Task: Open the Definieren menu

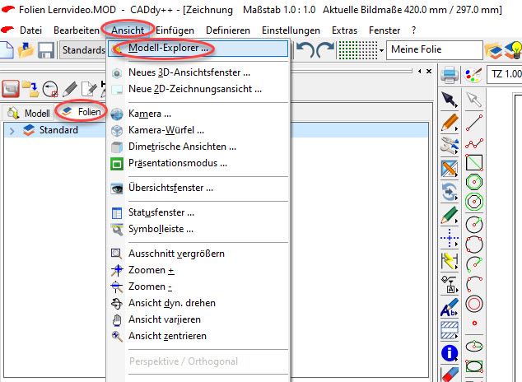Action: point(228,30)
